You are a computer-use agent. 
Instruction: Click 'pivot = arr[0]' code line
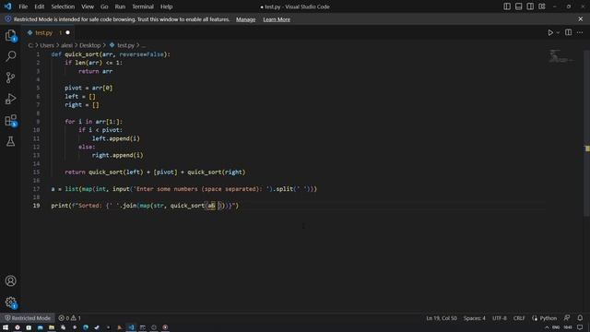coord(88,88)
